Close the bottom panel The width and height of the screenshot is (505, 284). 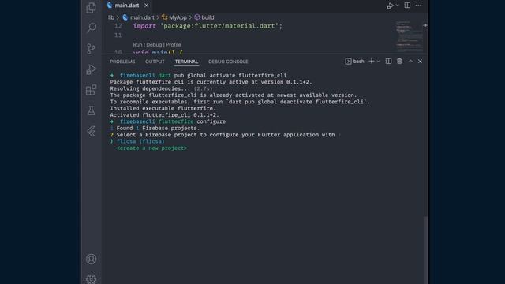[420, 62]
